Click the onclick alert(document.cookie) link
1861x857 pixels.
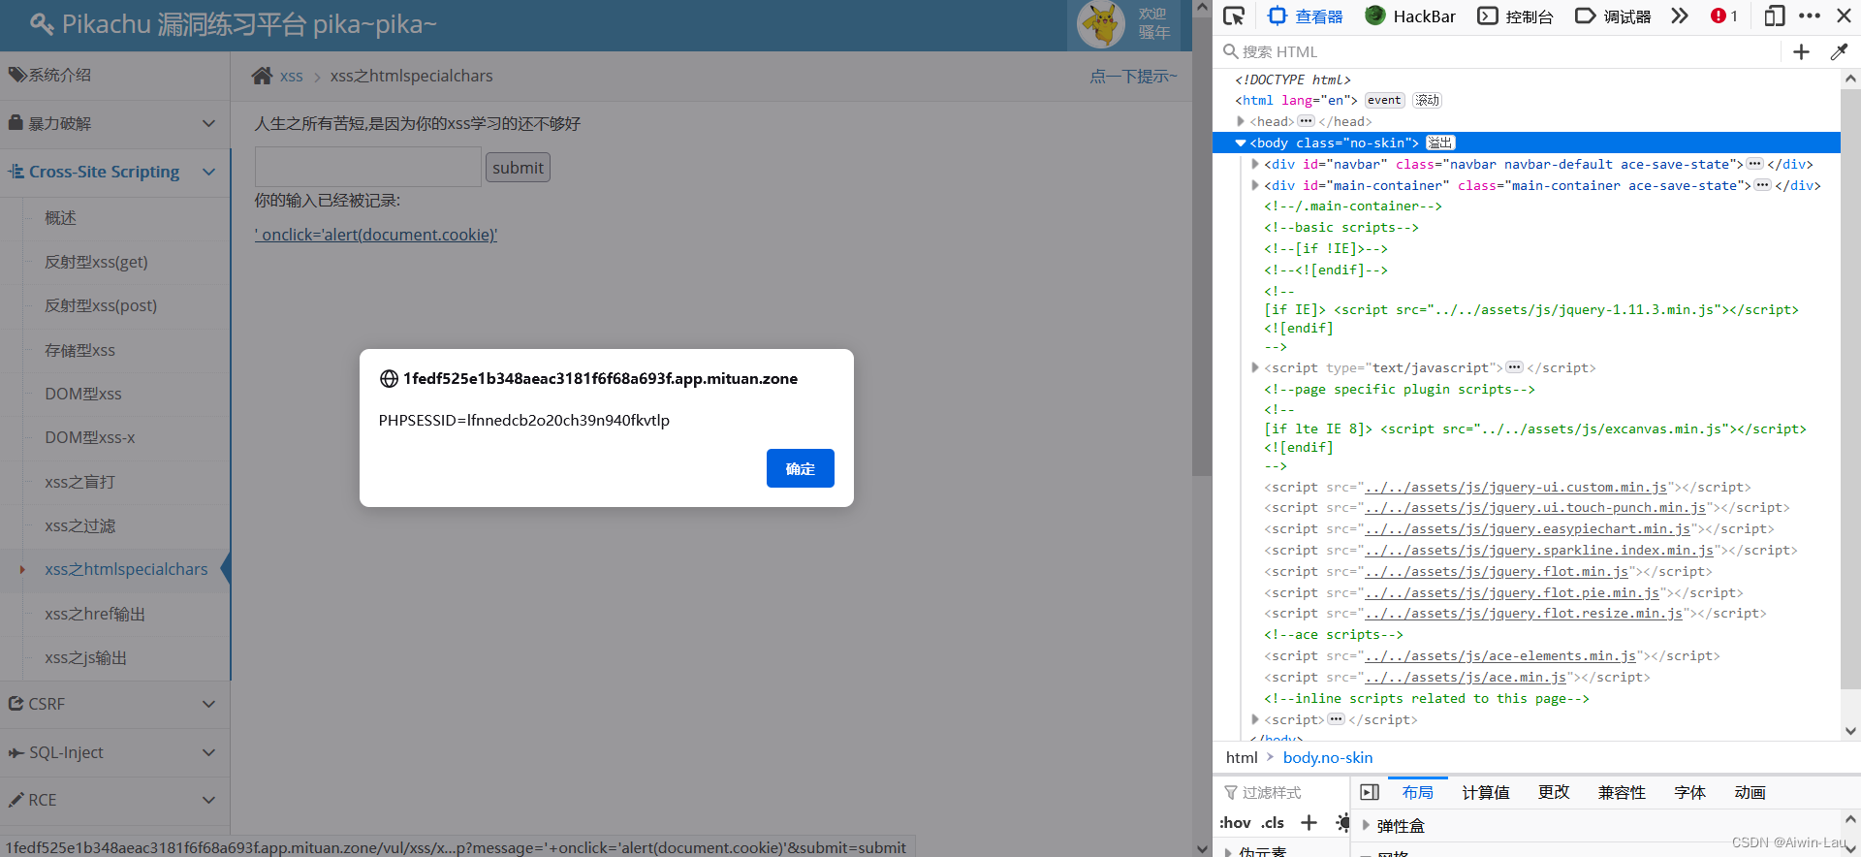click(376, 235)
